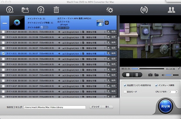Open the snapshot folder icon
This screenshot has height=119, width=181.
[156, 75]
